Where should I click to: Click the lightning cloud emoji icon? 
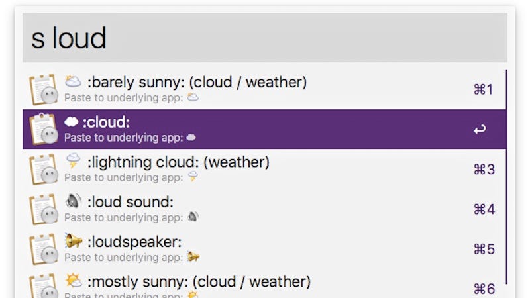73,160
